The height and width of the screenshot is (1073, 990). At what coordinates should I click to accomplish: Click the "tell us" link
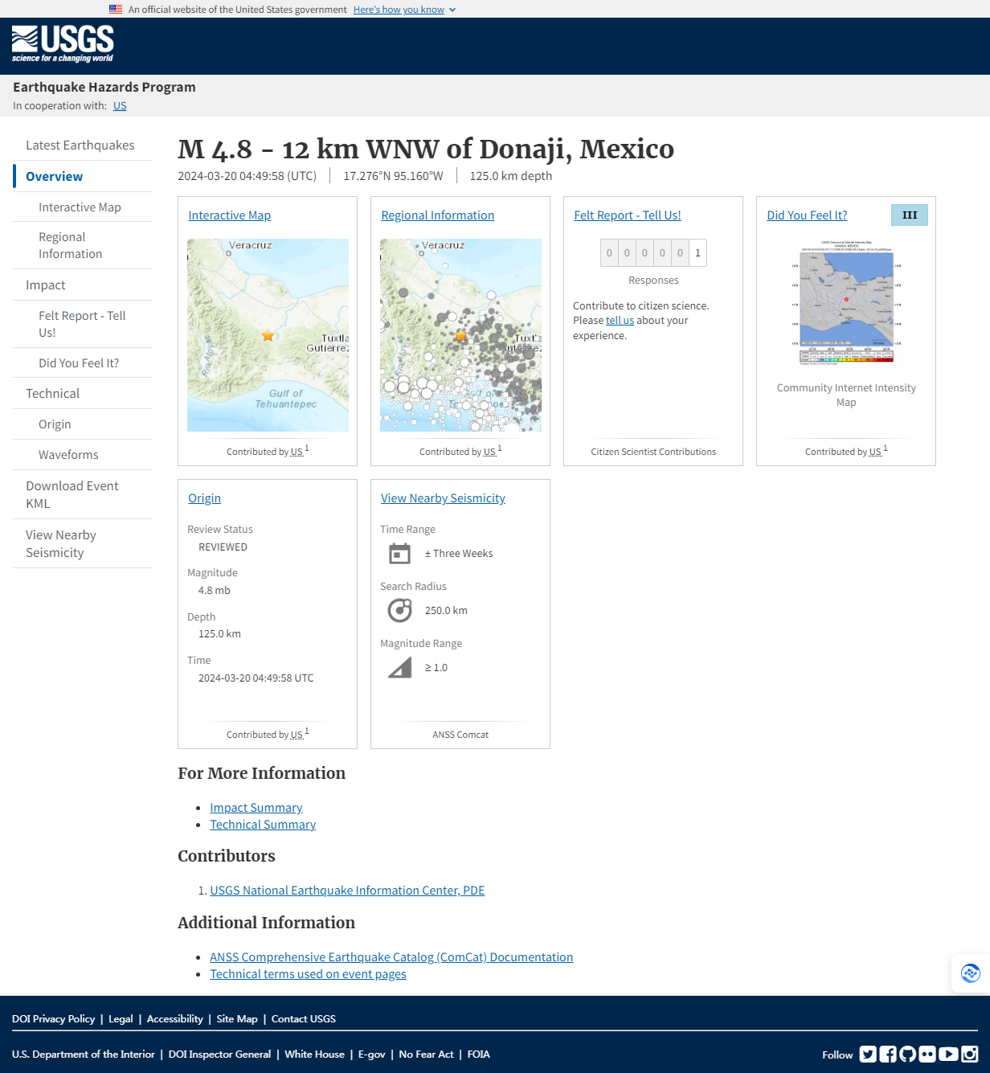click(x=620, y=321)
